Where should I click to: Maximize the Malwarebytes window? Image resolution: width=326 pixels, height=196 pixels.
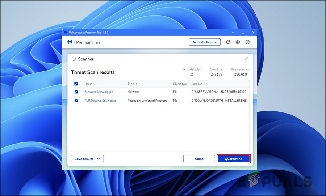(243, 33)
